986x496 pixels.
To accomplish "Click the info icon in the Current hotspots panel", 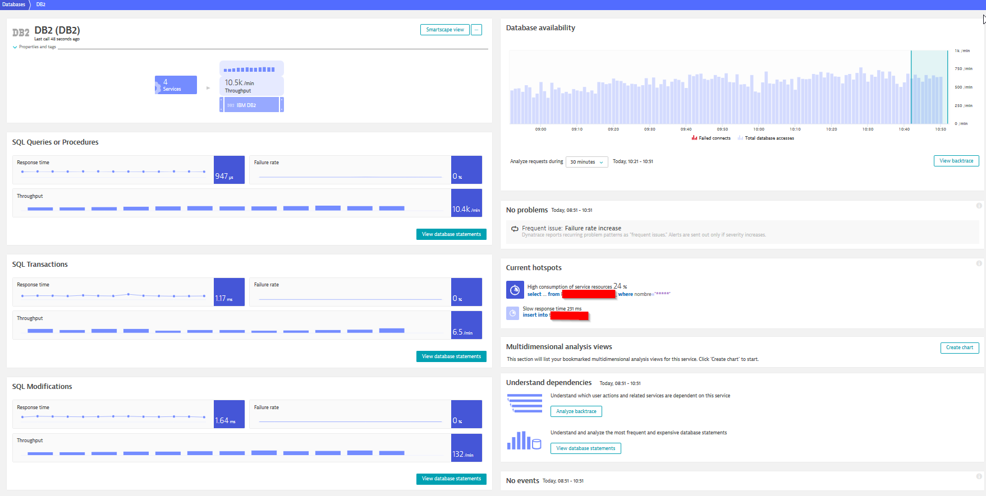I will point(979,263).
